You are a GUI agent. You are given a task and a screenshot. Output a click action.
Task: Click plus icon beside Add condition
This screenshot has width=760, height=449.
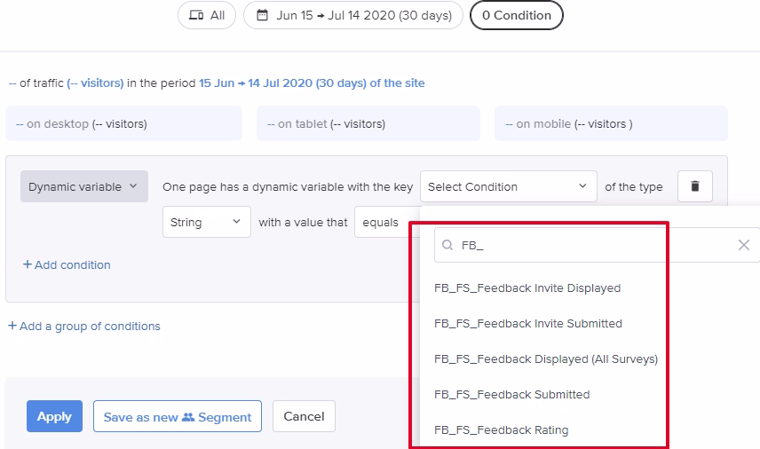[x=28, y=264]
